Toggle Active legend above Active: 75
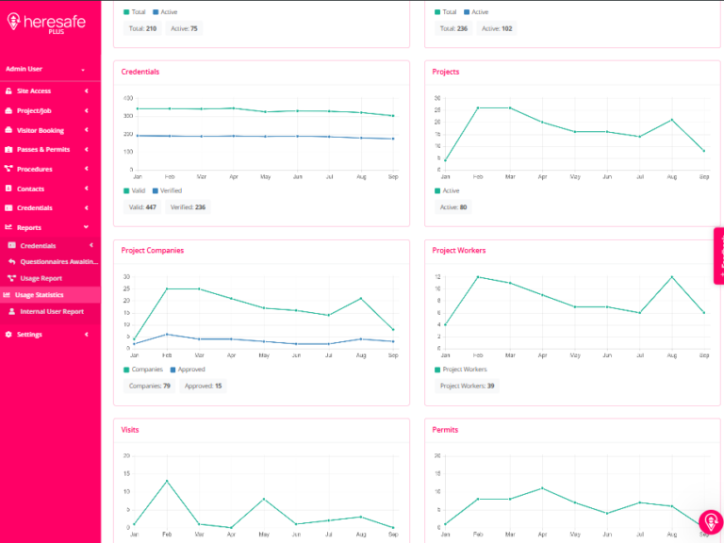 point(165,12)
